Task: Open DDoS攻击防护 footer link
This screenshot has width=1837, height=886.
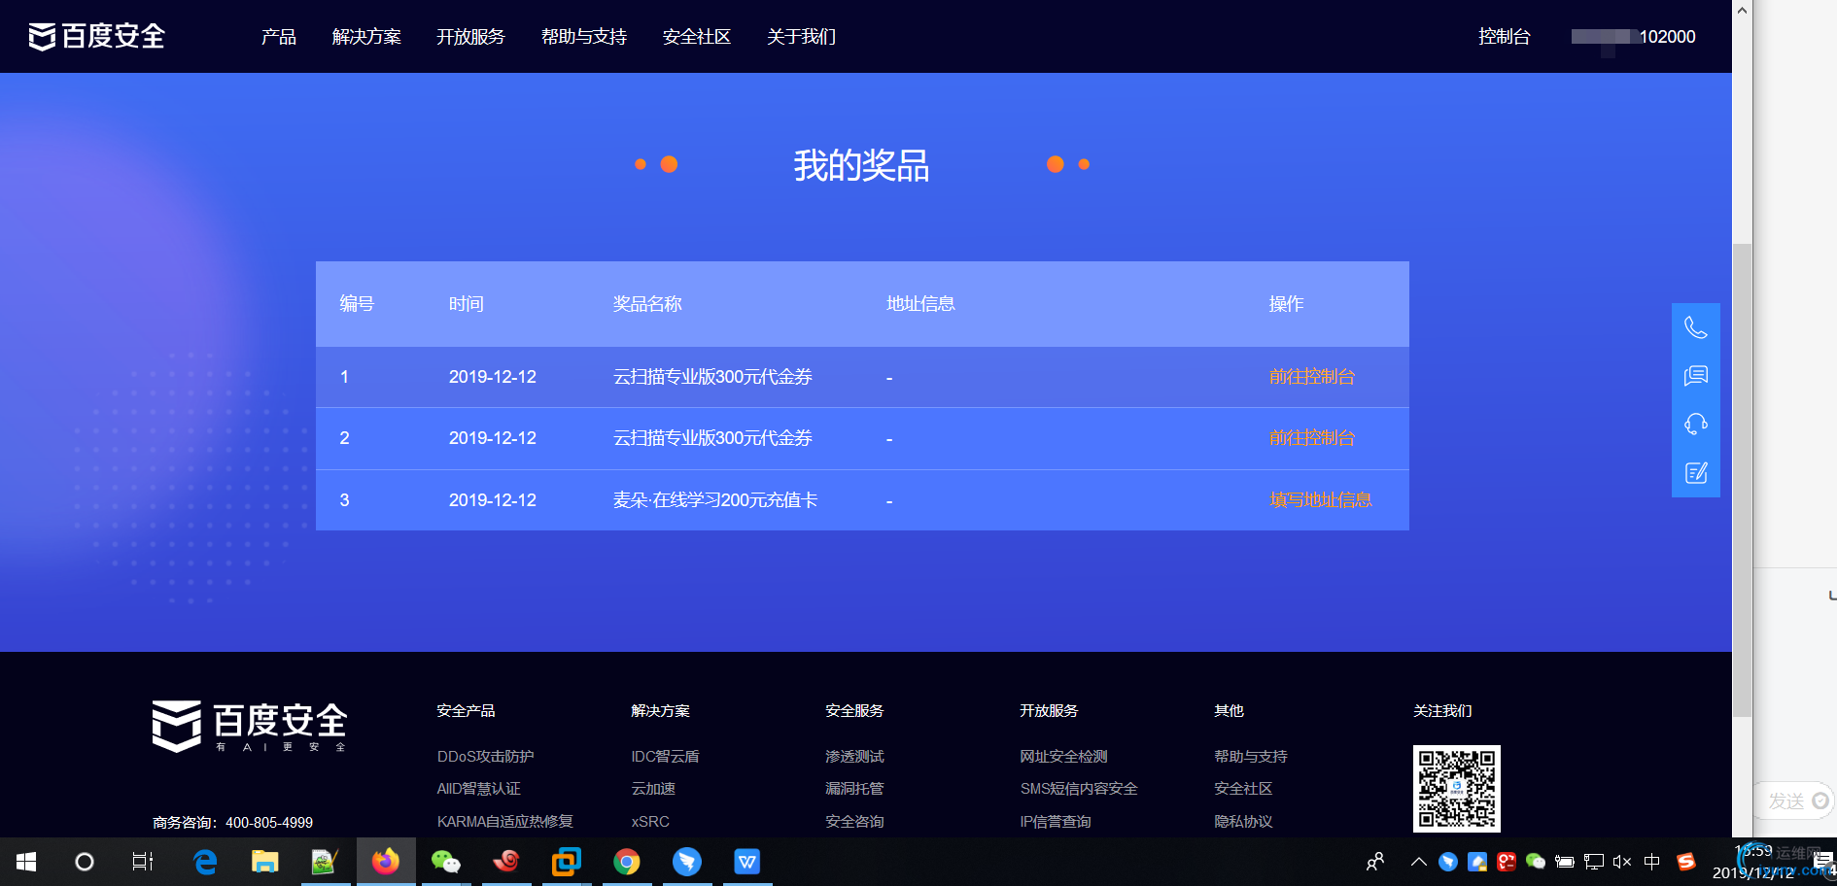Action: coord(486,757)
